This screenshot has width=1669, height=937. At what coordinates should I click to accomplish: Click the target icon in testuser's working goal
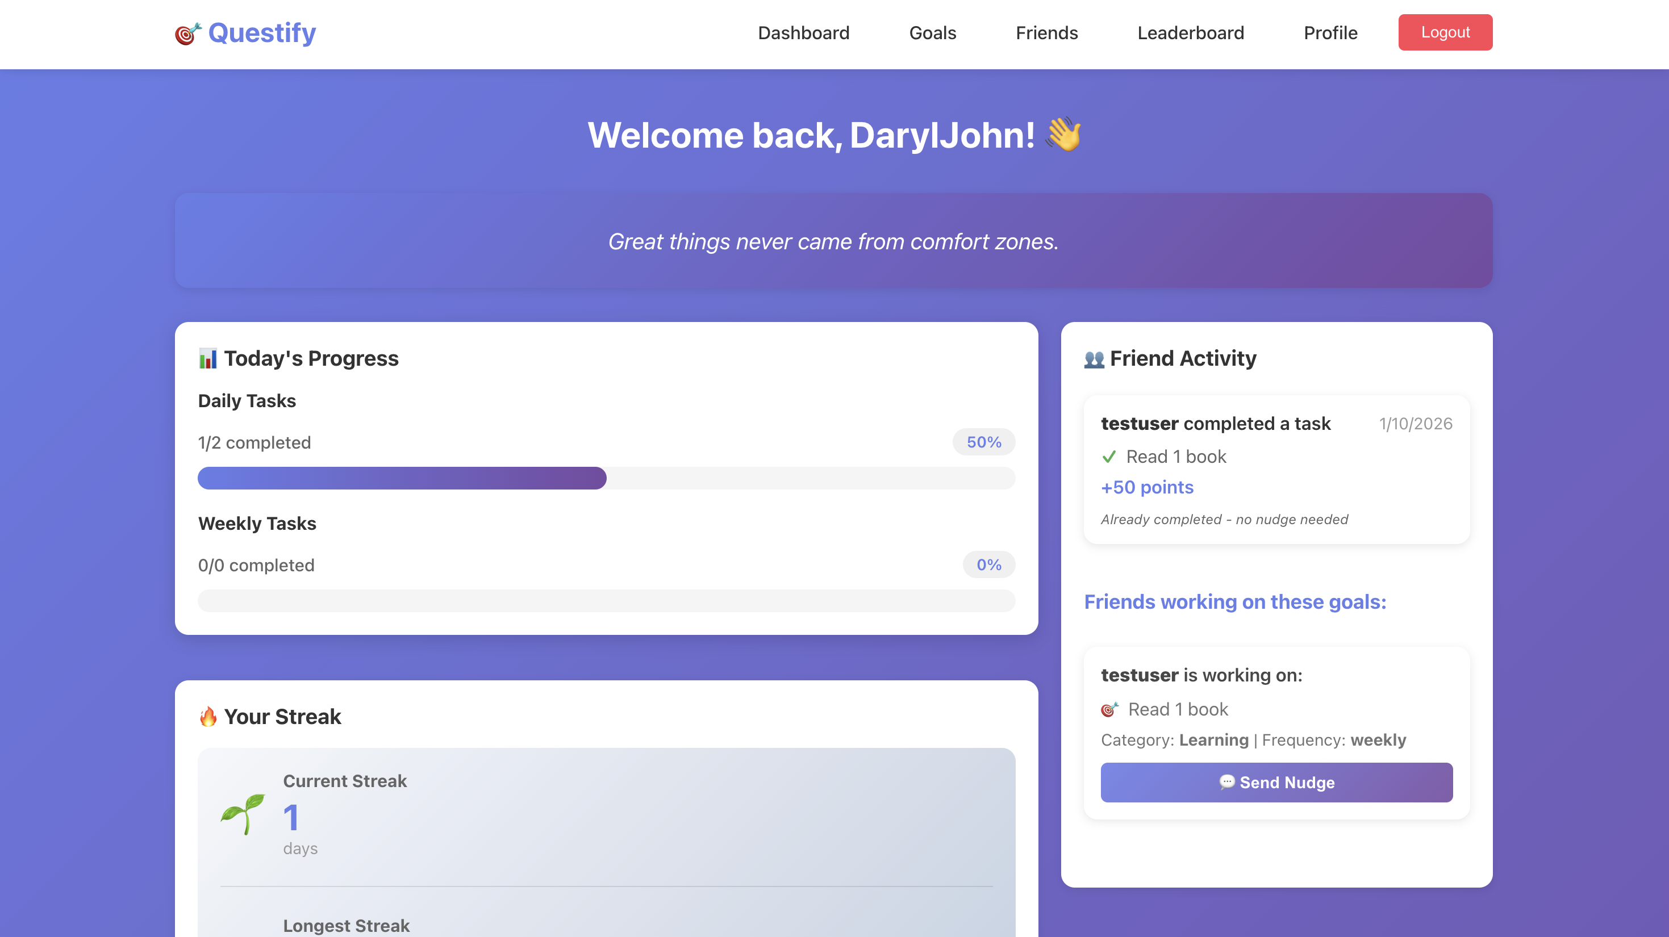click(1109, 710)
